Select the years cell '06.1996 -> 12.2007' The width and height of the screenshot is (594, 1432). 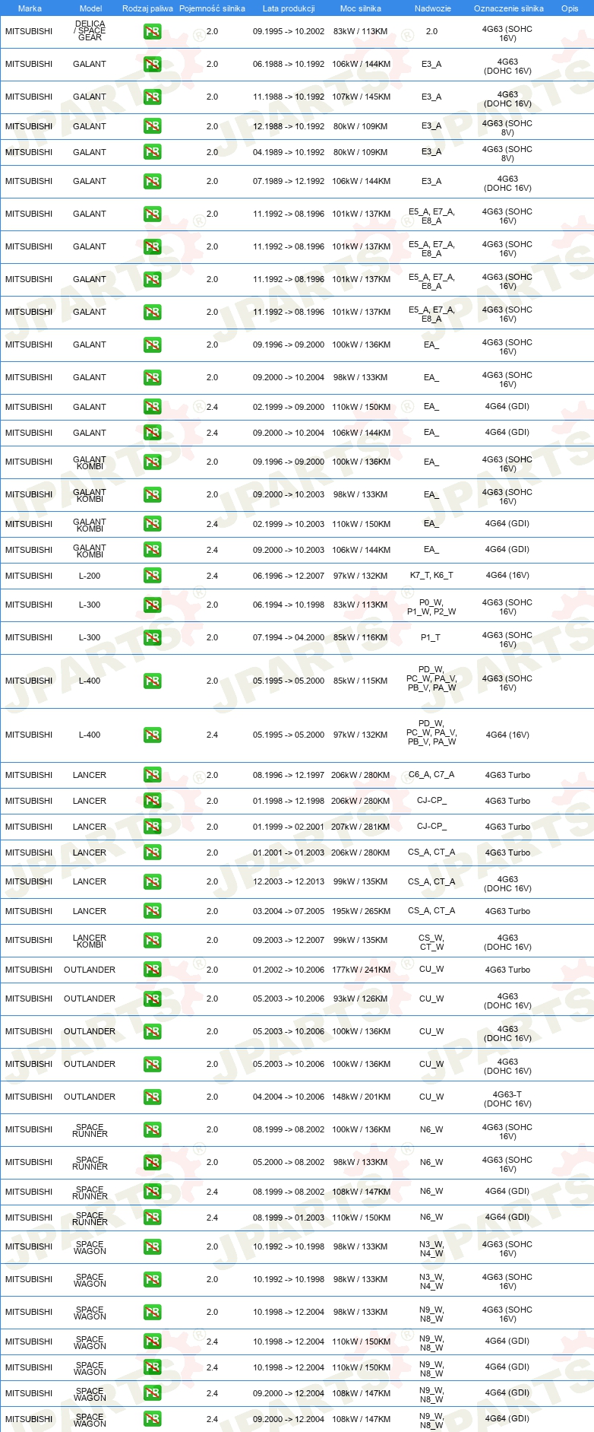point(289,576)
